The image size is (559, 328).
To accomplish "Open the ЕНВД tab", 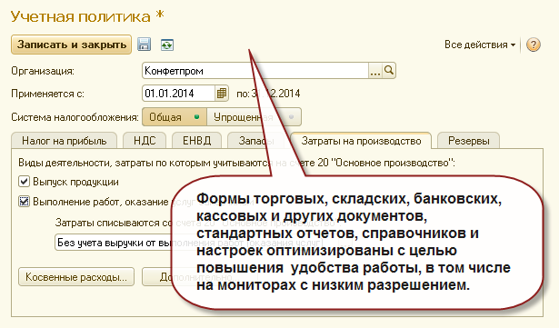I will 197,141.
